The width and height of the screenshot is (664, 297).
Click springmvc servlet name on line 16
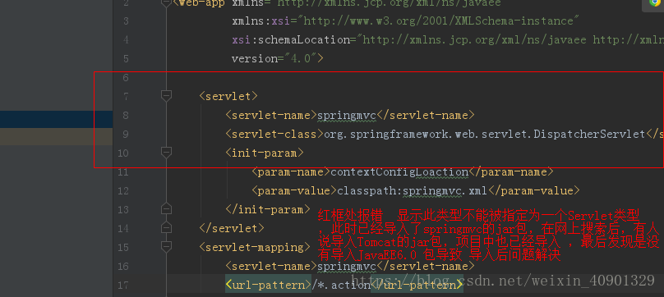coord(347,266)
